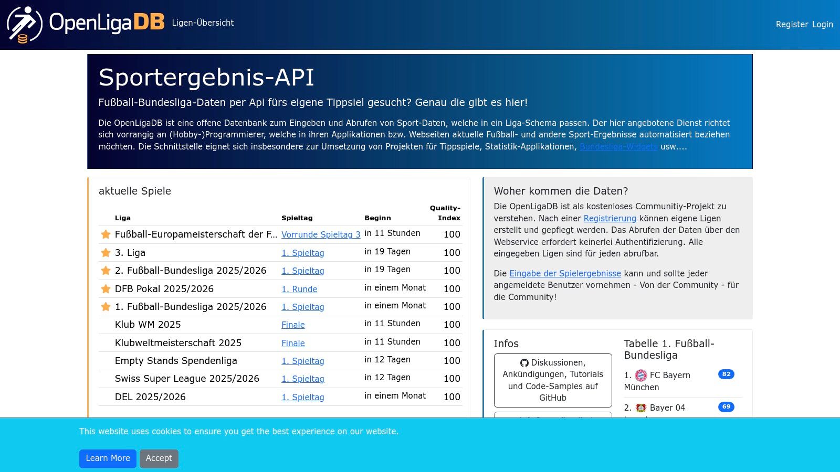
Task: Open Finale link for Klubweltmeisterschaft 2025
Action: click(x=293, y=344)
